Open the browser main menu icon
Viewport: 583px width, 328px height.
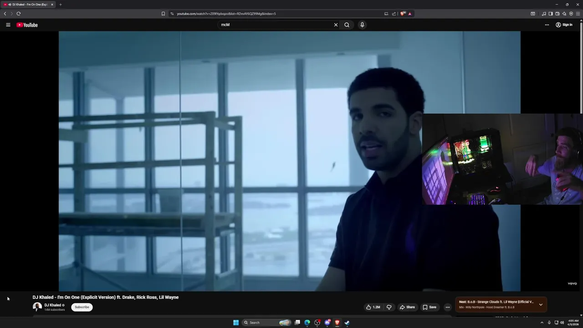coord(578,14)
